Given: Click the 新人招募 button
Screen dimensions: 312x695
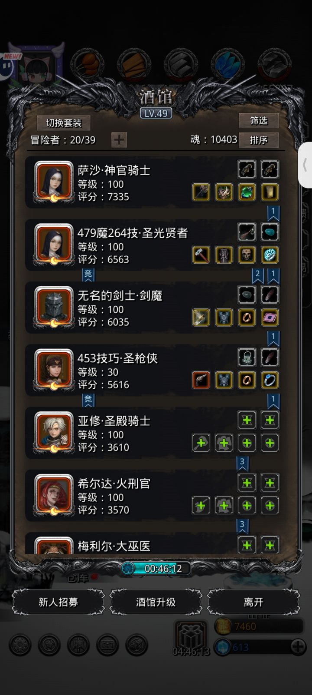Looking at the screenshot, I should point(58,602).
